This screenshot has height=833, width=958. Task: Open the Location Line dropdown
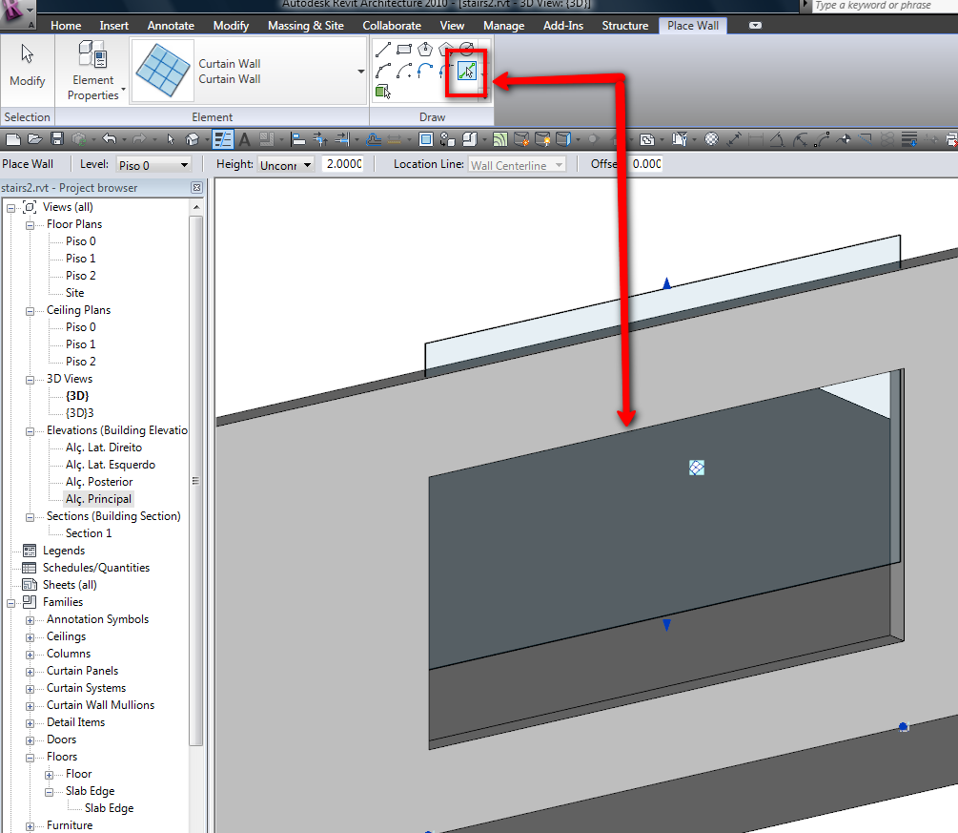(517, 165)
